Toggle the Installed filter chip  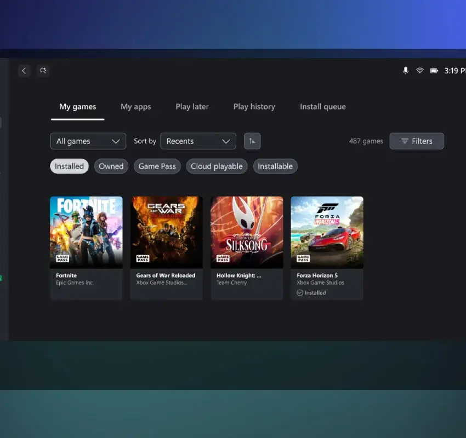click(x=69, y=166)
